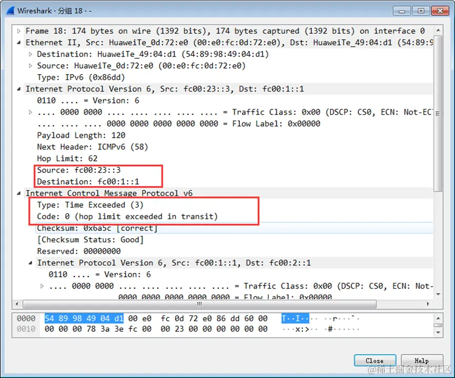Image resolution: width=455 pixels, height=378 pixels.
Task: Click the horizontal scroll left arrow
Action: [x=17, y=304]
